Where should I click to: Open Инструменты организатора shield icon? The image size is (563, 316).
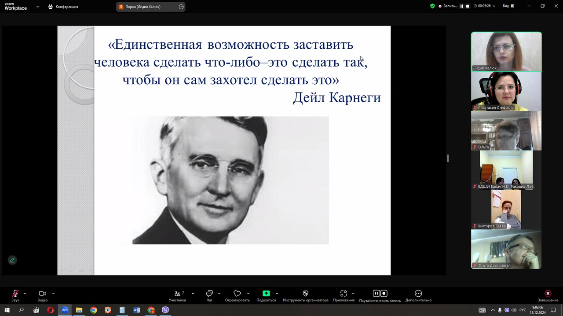[305, 294]
